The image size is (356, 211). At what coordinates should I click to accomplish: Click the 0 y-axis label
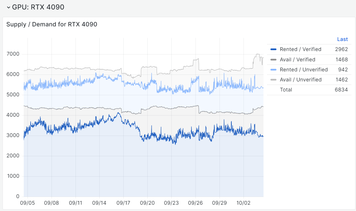coord(18,197)
